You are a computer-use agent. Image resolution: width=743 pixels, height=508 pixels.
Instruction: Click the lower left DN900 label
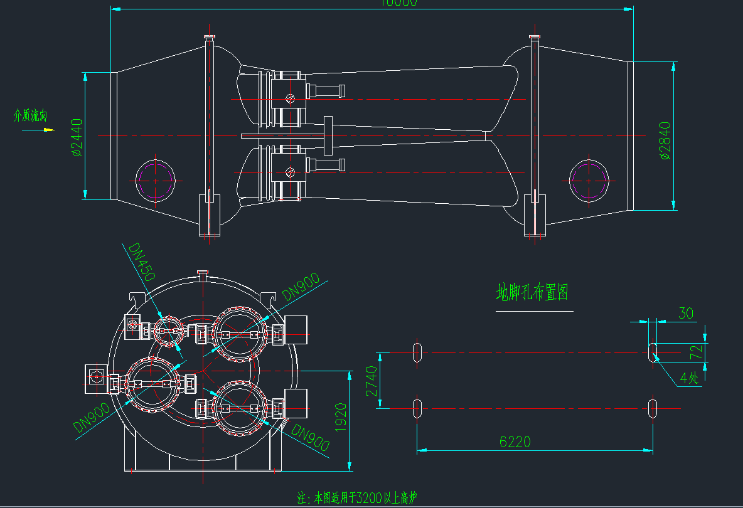coord(92,418)
